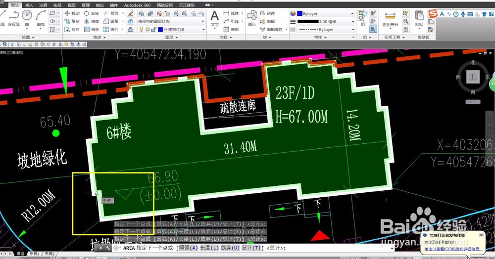Image resolution: width=495 pixels, height=259 pixels.
Task: Choose the 长度(L) command option
Action: [x=209, y=248]
